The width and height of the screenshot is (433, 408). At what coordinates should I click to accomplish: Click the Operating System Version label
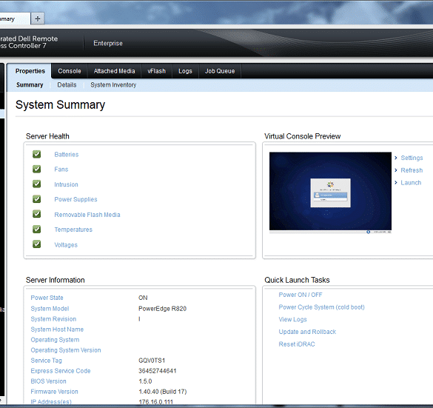coord(66,350)
